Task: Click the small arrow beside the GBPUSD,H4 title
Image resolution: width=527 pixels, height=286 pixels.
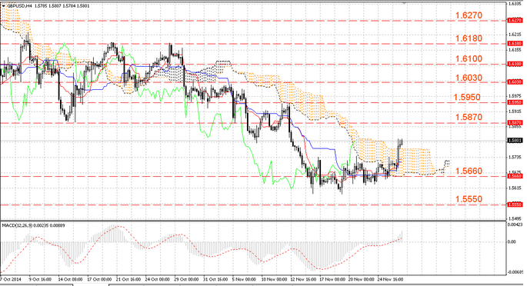Action: (4, 5)
